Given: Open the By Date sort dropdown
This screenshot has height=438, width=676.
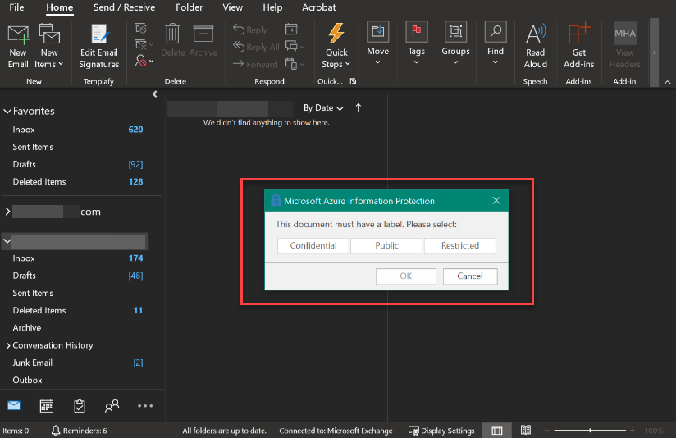Looking at the screenshot, I should [x=323, y=107].
